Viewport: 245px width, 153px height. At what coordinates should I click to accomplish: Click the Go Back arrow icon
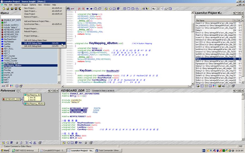click(87, 9)
